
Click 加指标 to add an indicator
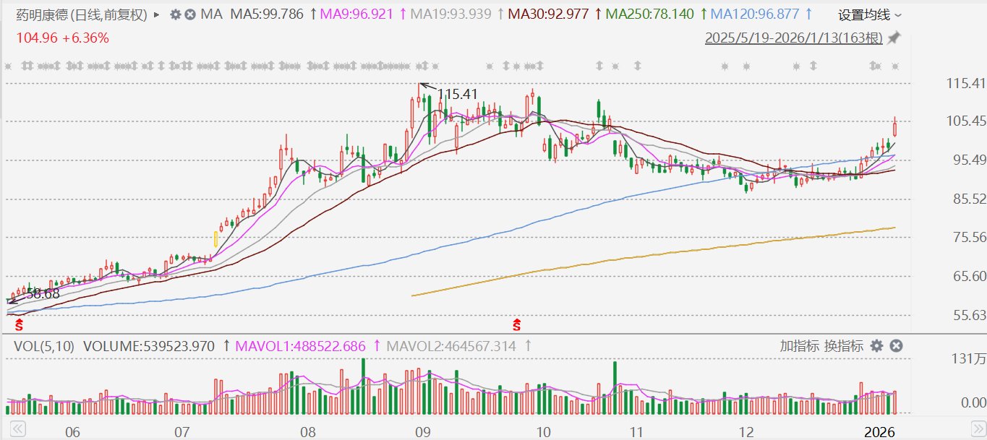click(x=798, y=346)
